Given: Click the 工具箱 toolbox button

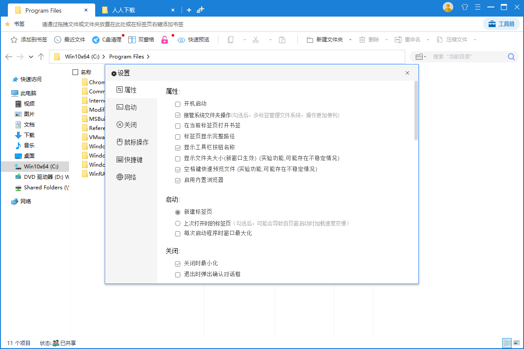Looking at the screenshot, I should click(x=501, y=24).
